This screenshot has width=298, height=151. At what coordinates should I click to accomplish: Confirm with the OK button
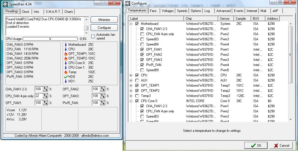point(256,146)
